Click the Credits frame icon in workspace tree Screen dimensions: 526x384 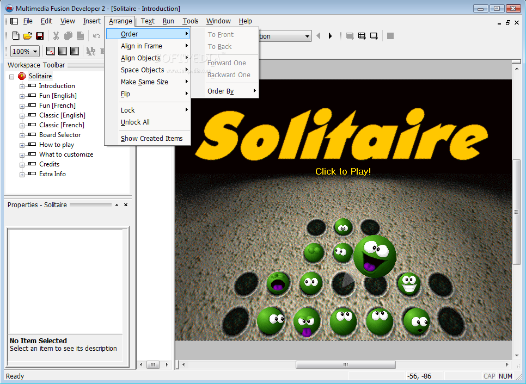point(32,164)
